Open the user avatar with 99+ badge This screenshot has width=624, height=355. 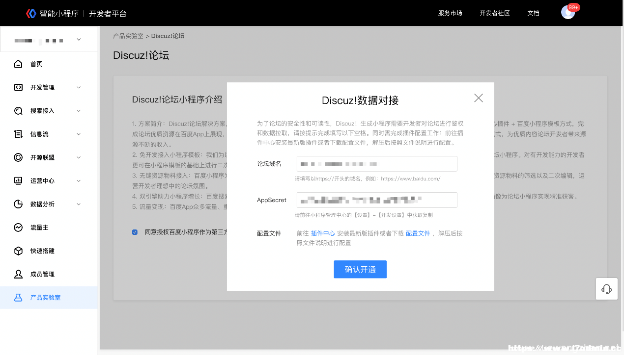[x=568, y=12]
